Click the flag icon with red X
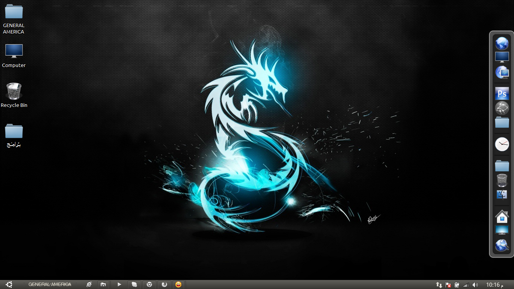514x289 pixels. tap(448, 285)
